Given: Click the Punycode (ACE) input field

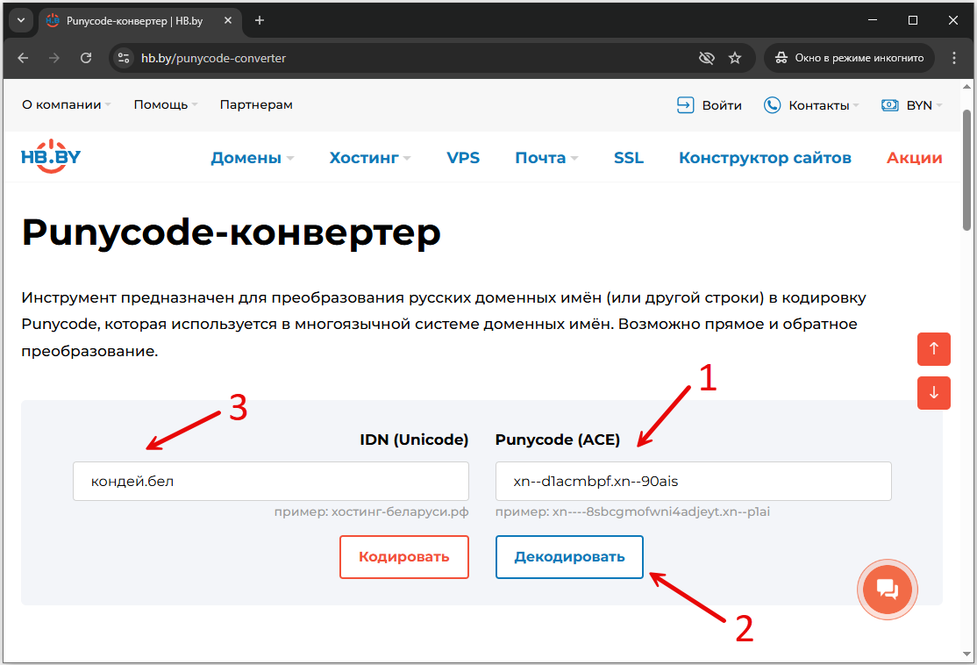Looking at the screenshot, I should click(x=693, y=481).
